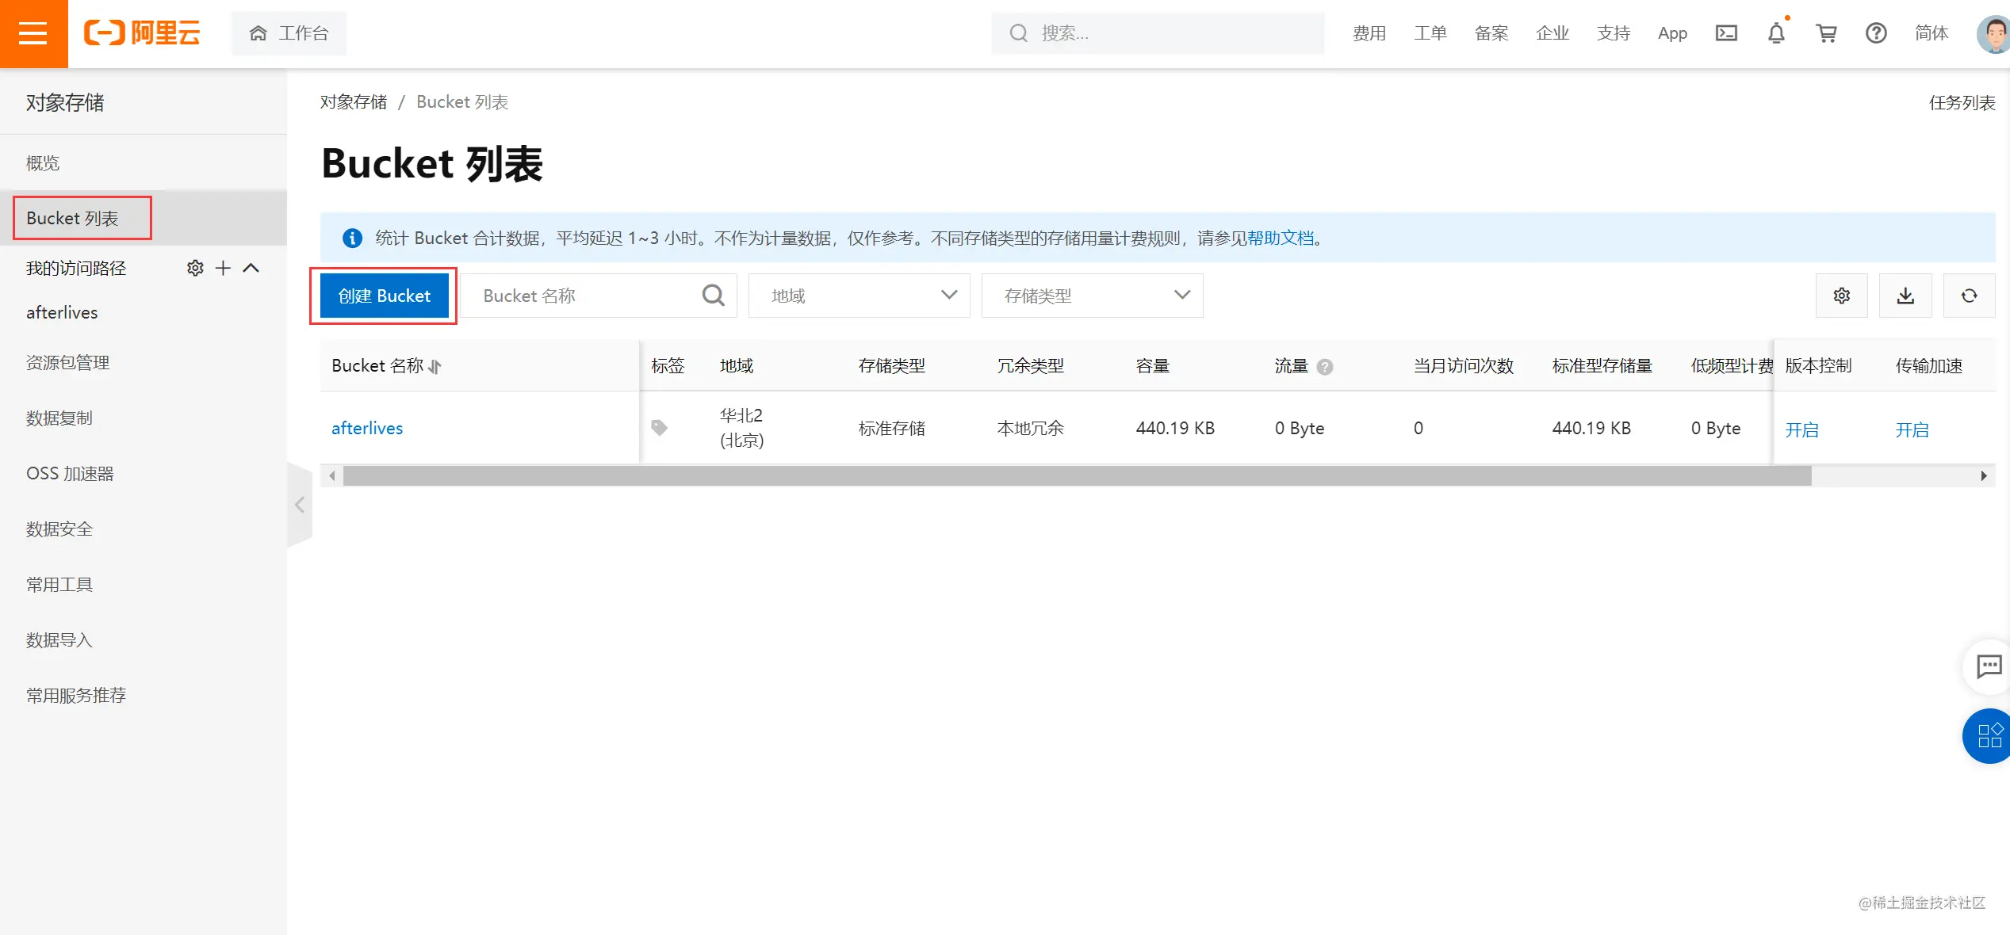The height and width of the screenshot is (935, 2010).
Task: Open the 存储类型 storage type dropdown
Action: click(1093, 296)
